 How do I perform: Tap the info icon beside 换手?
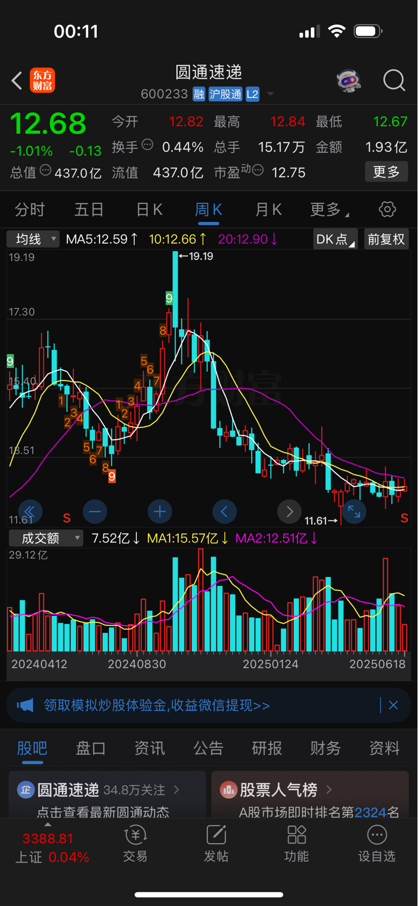click(x=147, y=145)
